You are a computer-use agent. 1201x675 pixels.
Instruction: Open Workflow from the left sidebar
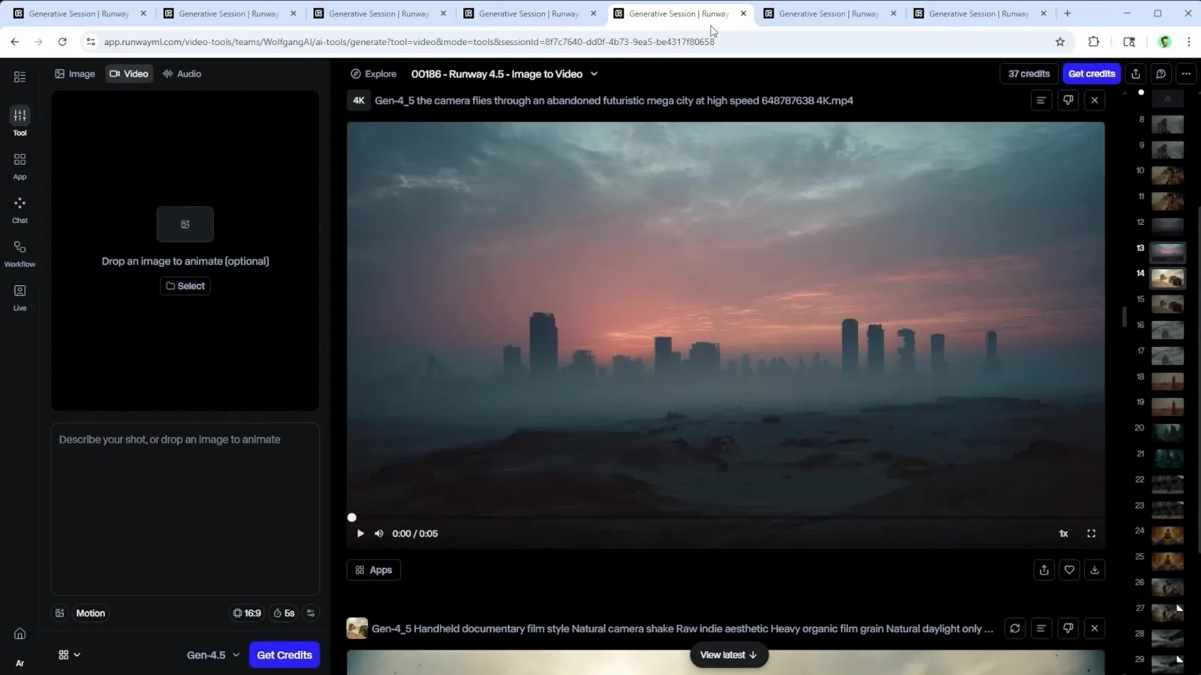[x=20, y=253]
